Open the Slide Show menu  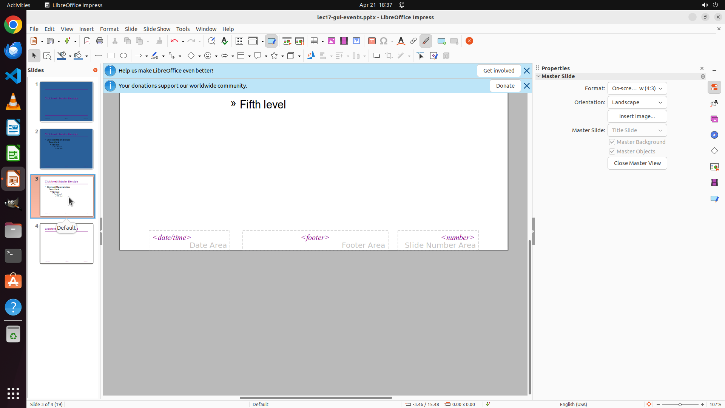157,29
